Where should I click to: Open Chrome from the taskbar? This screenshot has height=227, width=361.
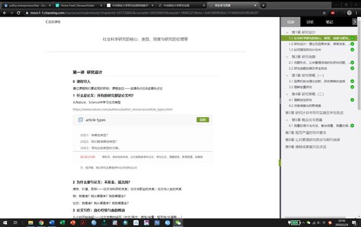(x=41, y=222)
